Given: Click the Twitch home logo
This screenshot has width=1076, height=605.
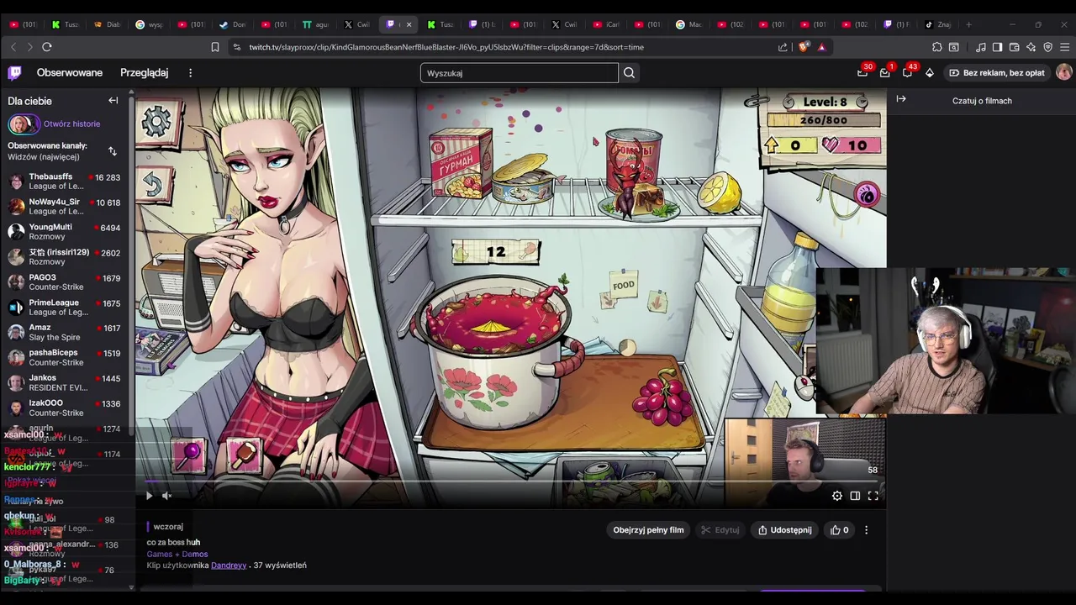Looking at the screenshot, I should tap(15, 73).
